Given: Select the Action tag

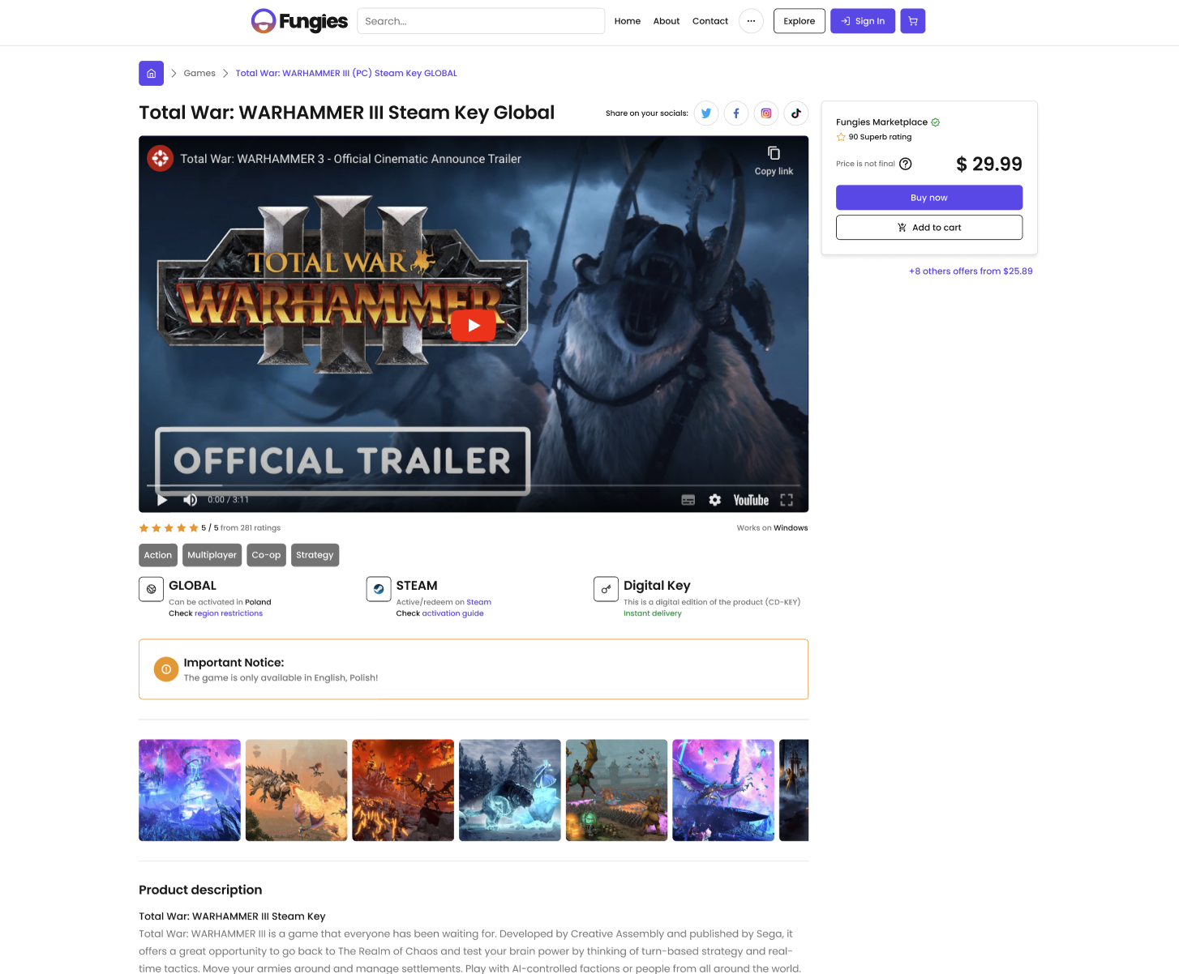Looking at the screenshot, I should click(158, 555).
